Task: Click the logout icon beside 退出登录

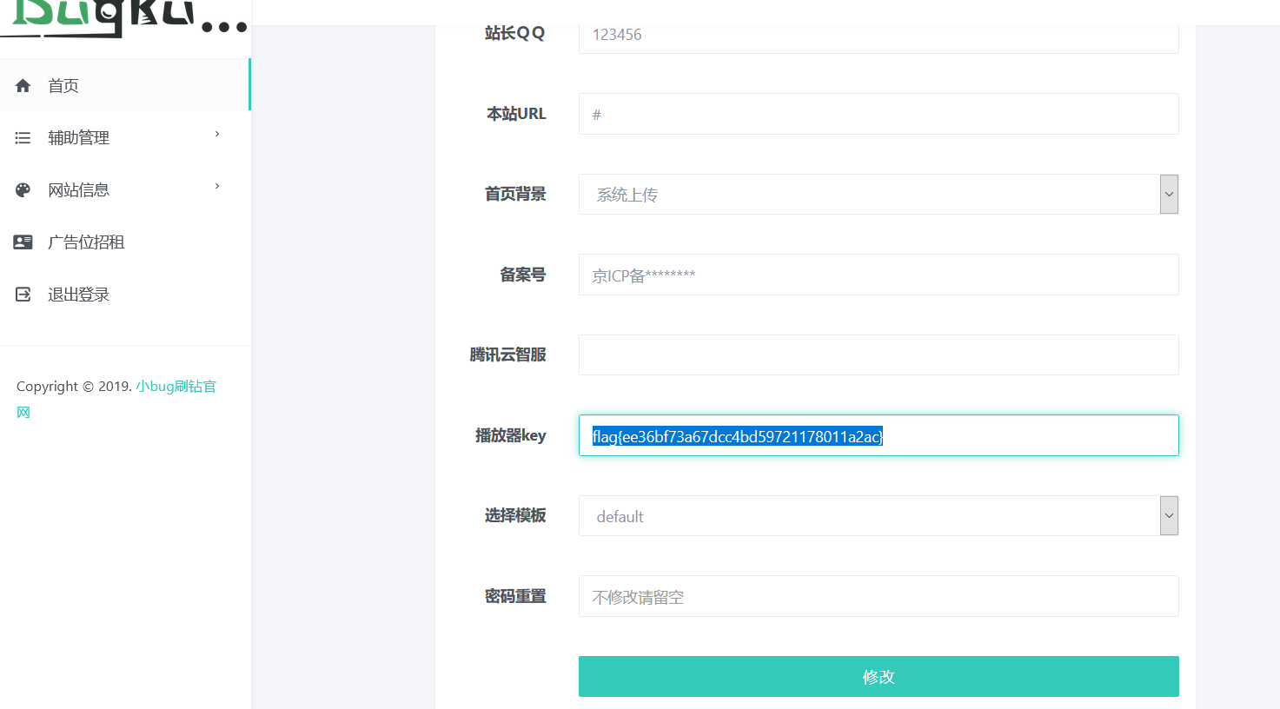Action: point(23,294)
